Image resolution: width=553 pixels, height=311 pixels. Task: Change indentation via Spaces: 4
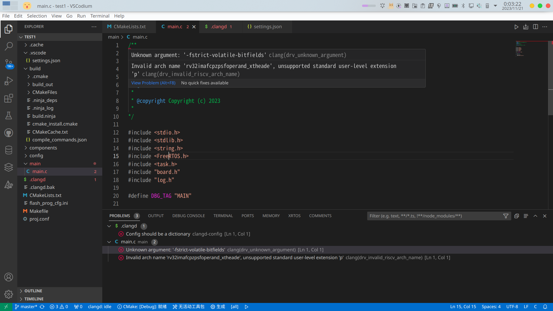pos(491,307)
